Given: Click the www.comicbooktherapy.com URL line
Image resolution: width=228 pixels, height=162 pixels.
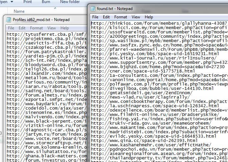Looking at the screenshot, I should 159,102.
